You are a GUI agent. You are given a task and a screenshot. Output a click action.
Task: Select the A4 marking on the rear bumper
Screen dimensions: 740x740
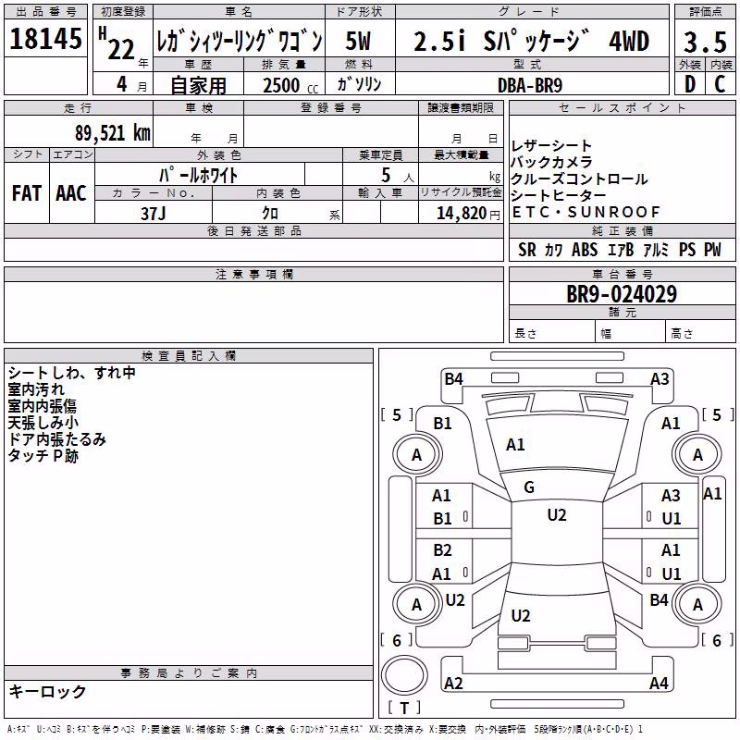(659, 683)
